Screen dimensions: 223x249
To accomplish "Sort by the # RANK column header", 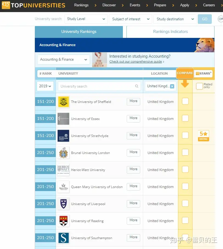I will point(46,74).
